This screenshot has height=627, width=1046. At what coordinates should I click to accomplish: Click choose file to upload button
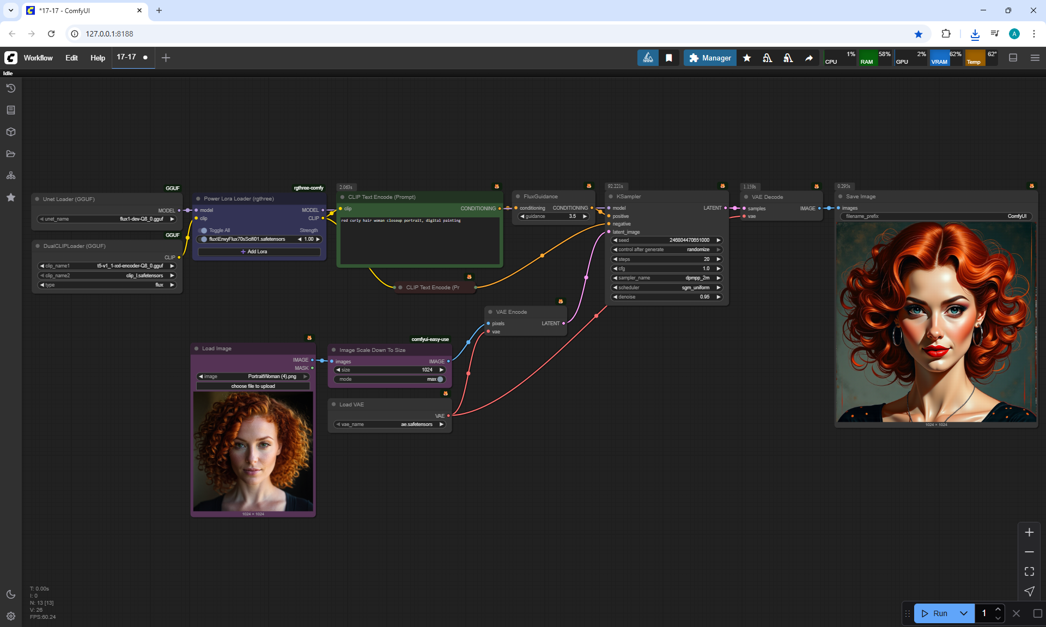(x=253, y=386)
